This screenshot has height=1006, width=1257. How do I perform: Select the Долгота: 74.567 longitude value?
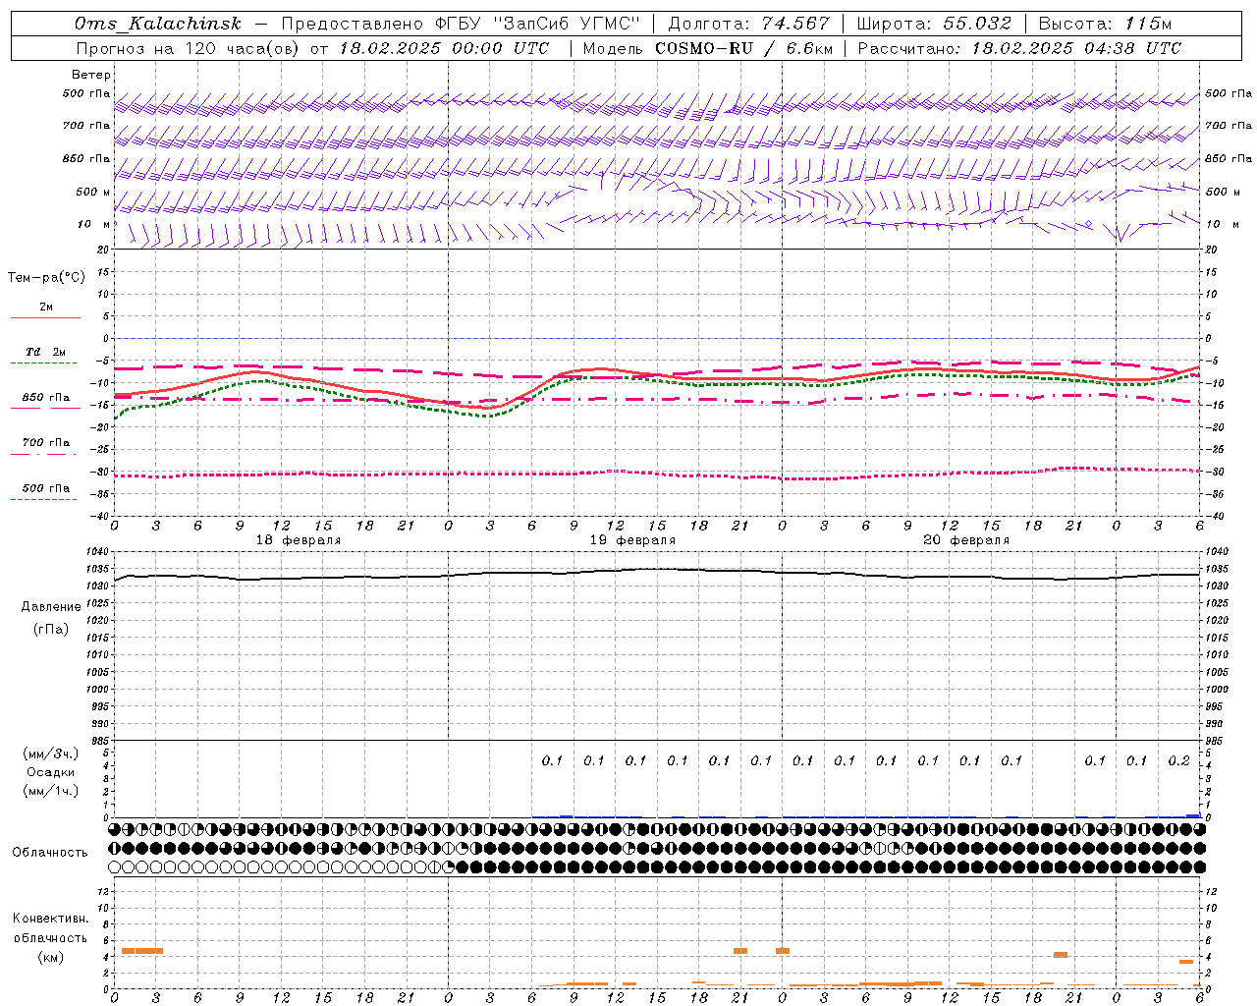748,24
